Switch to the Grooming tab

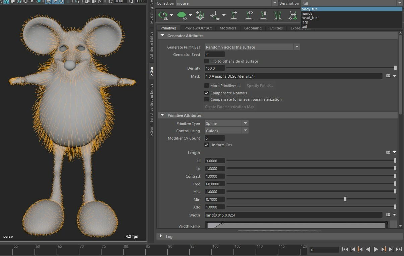click(253, 28)
